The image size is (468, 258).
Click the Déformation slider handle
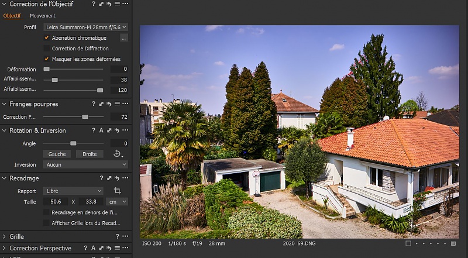pyautogui.click(x=47, y=69)
